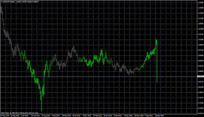
Task: Click the 28 Dec 2014 date label
Action: pos(160,116)
